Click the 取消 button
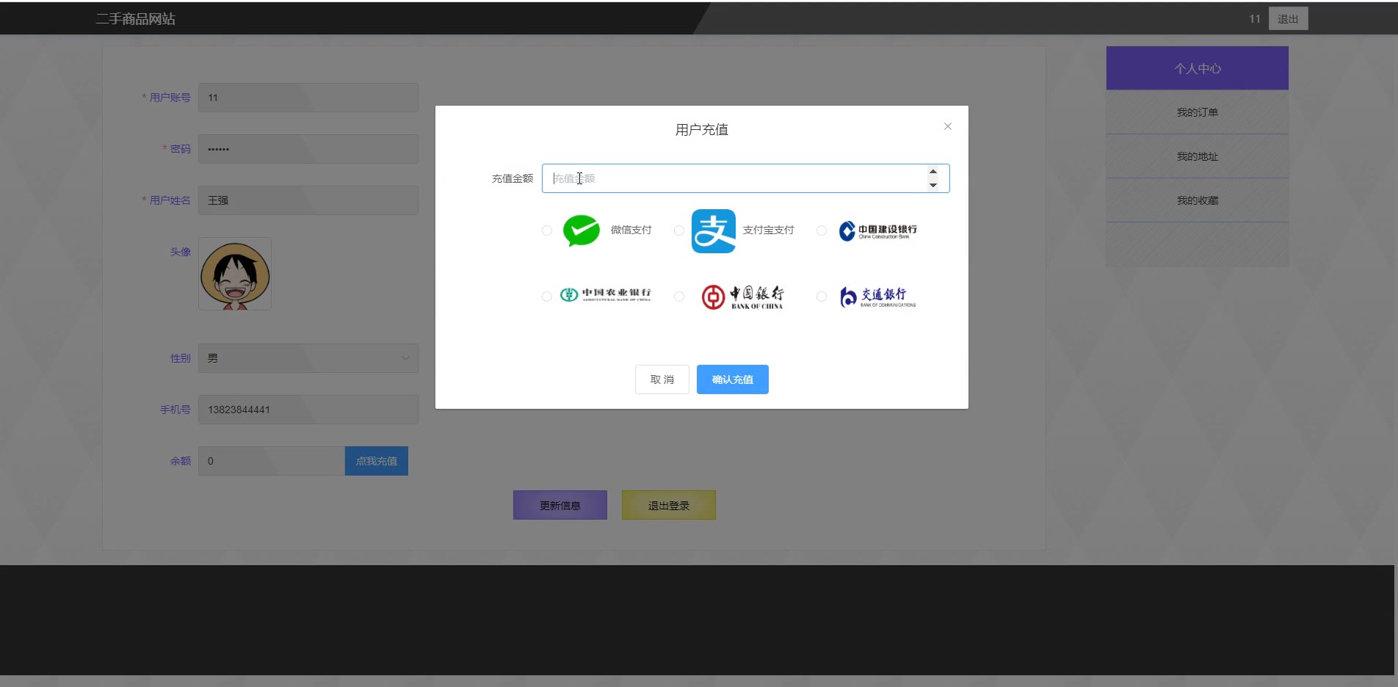Image resolution: width=1398 pixels, height=687 pixels. 662,379
